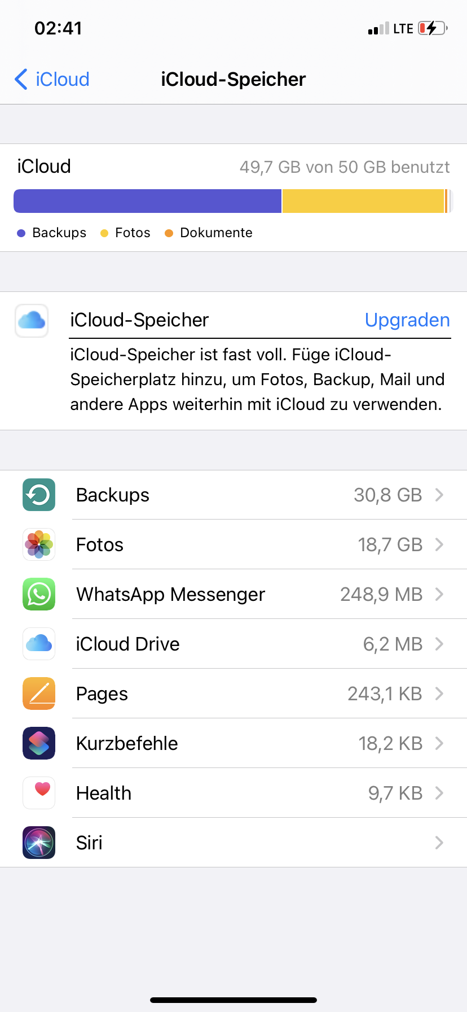Tap the Fotos flower icon

point(39,544)
